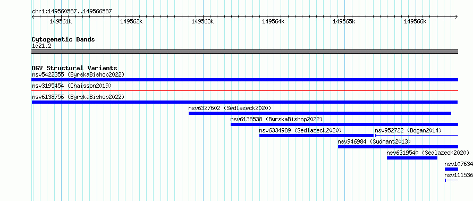Screen dimensions: 473x201
Task: Select the red nsv3195454 variant line
Action: (245, 90)
